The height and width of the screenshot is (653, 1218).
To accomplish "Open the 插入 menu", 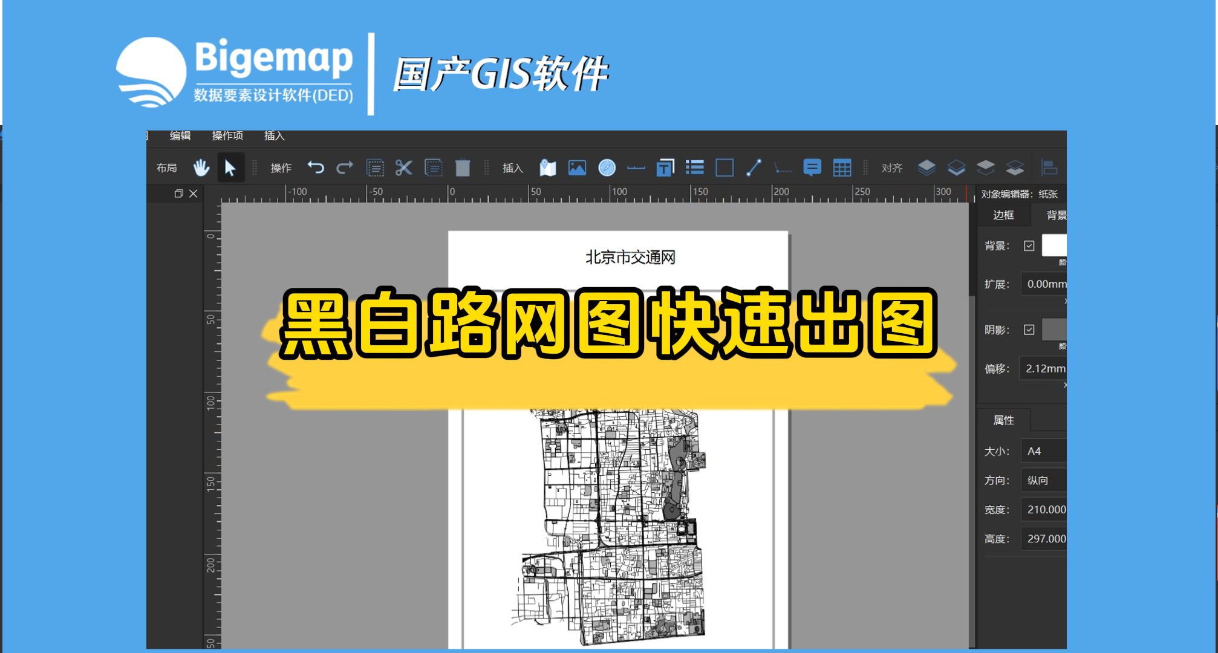I will point(275,136).
